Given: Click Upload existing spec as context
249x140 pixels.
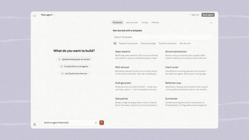Looking at the screenshot, I should [74, 59].
